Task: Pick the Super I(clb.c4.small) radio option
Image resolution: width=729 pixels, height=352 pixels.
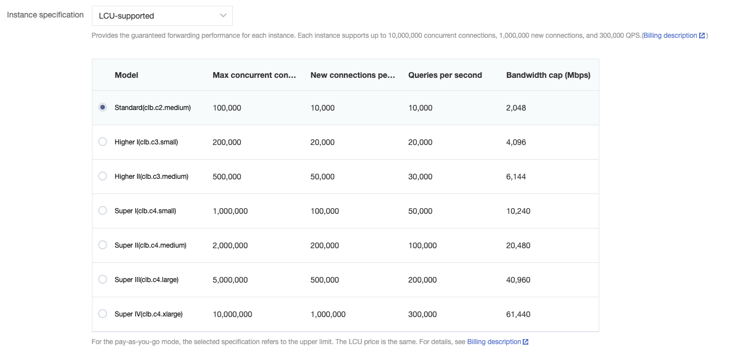Action: (x=103, y=210)
